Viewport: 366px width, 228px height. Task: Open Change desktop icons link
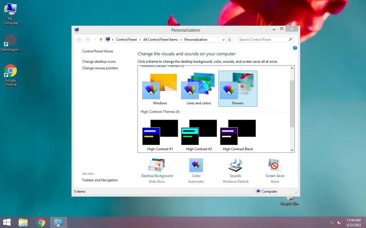(99, 62)
